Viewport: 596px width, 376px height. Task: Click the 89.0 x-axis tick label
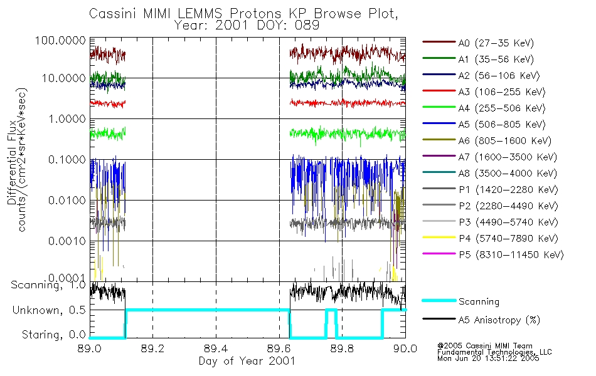coord(89,348)
